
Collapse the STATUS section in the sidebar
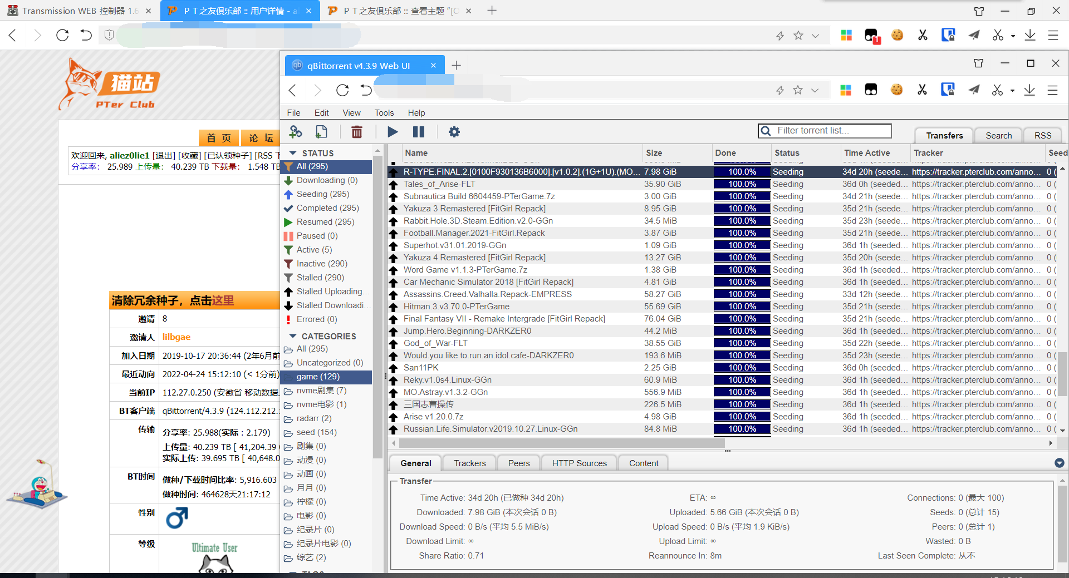[293, 153]
